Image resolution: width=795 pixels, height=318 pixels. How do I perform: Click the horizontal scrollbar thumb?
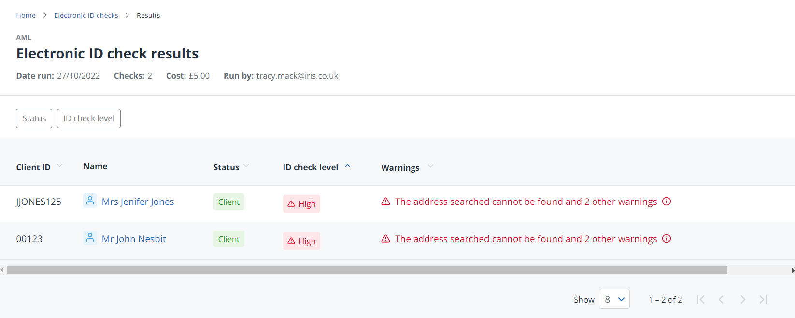pos(367,270)
